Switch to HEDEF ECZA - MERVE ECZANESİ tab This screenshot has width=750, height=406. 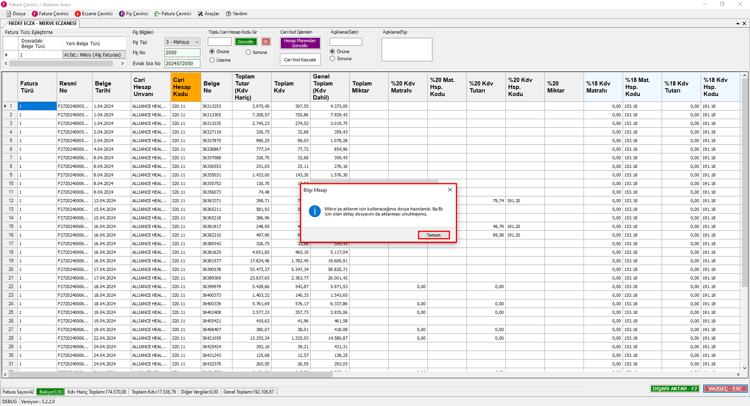[x=42, y=23]
